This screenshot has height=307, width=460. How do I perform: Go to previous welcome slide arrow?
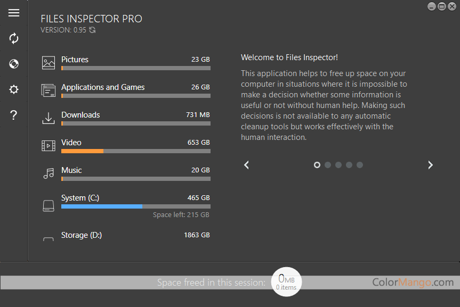pos(246,165)
